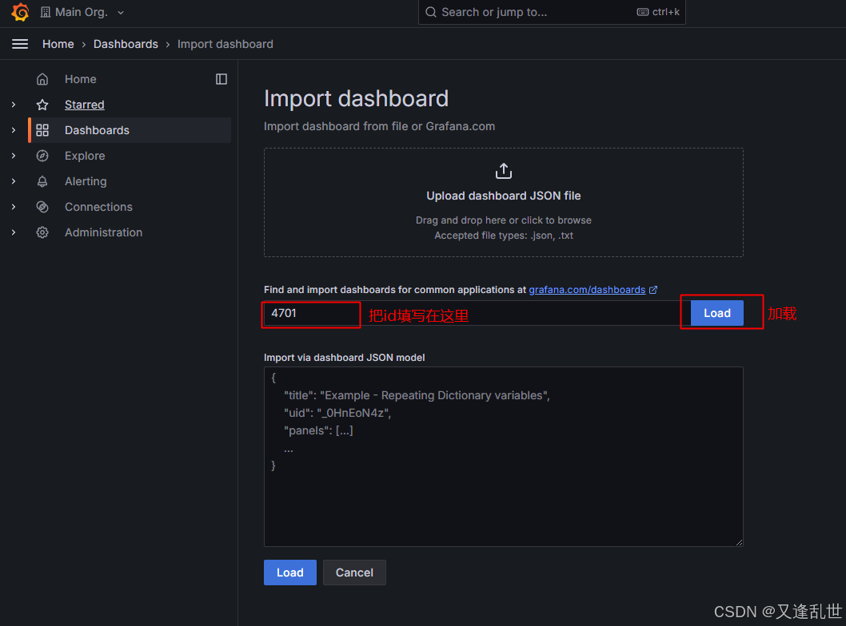Click the Starred star icon
846x626 pixels.
click(42, 105)
